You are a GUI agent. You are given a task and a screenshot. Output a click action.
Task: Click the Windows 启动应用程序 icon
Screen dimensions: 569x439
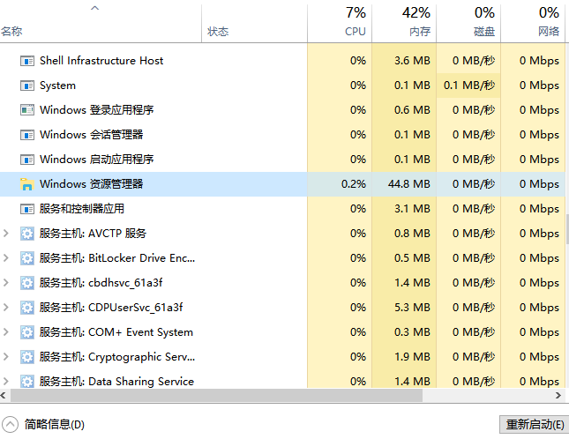coord(27,160)
